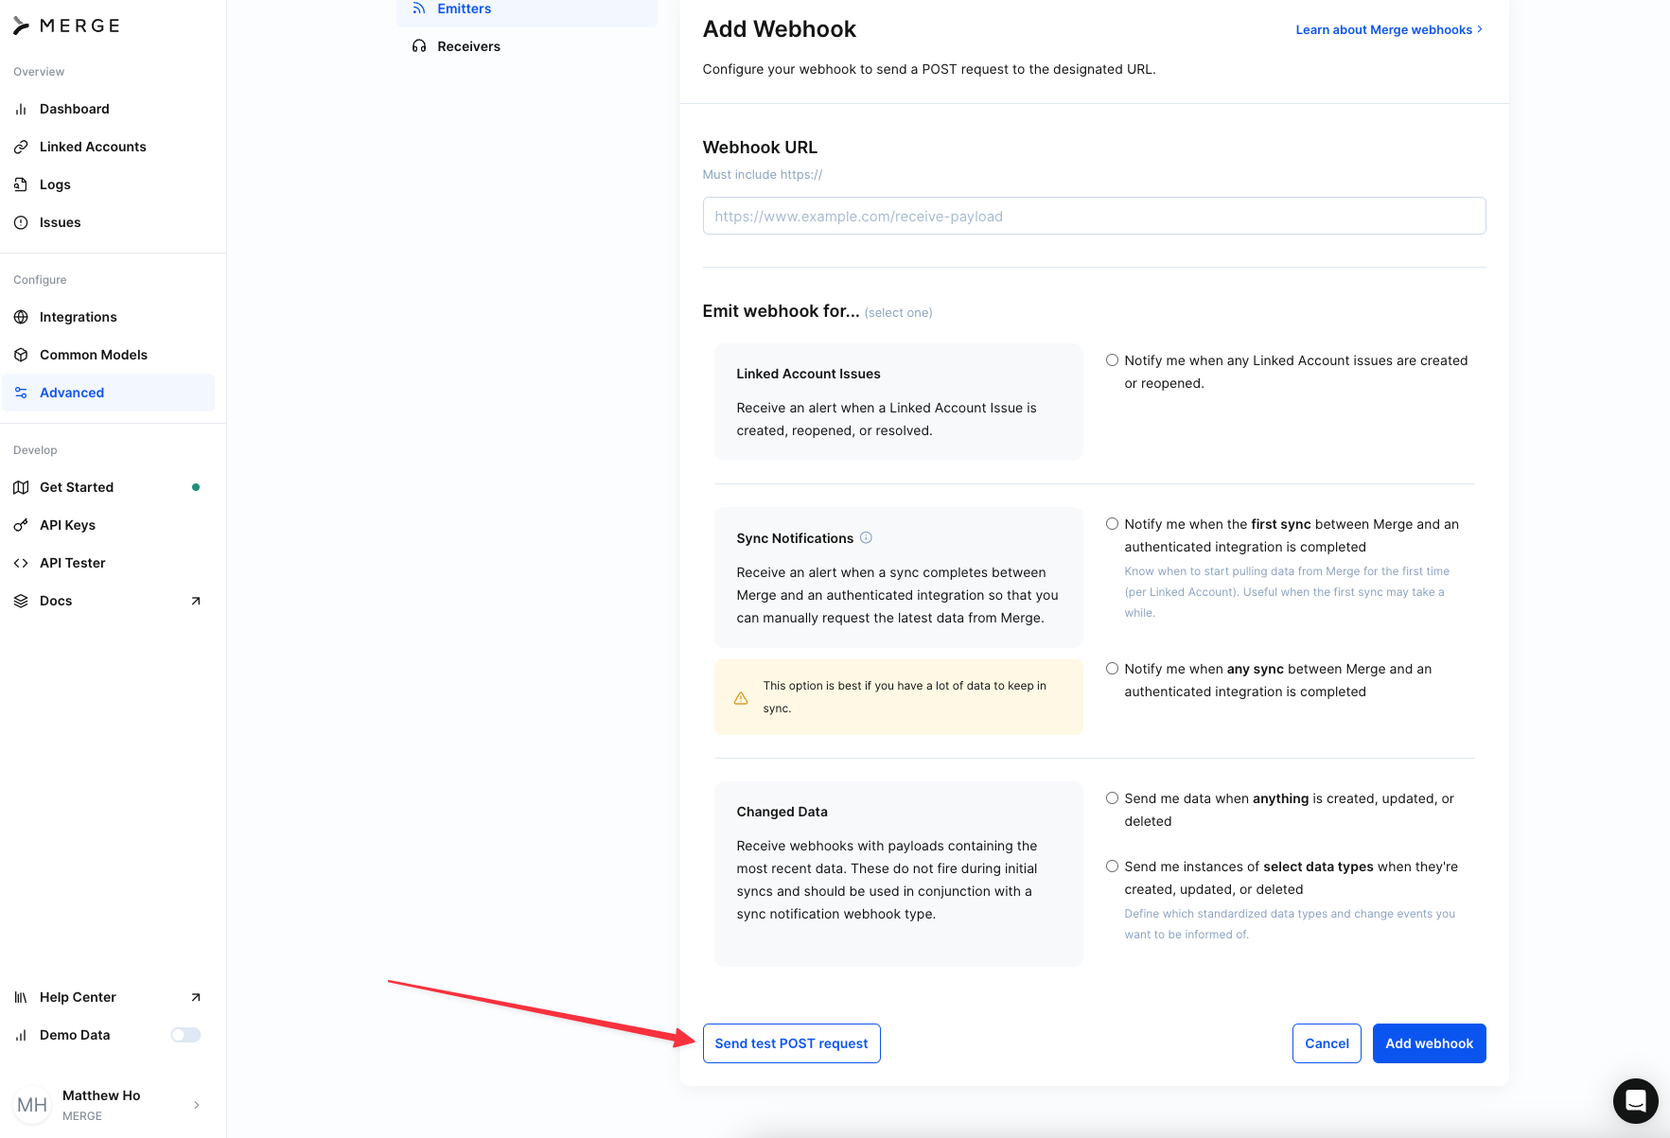This screenshot has width=1670, height=1138.
Task: Open Docs external link arrow
Action: pos(196,601)
